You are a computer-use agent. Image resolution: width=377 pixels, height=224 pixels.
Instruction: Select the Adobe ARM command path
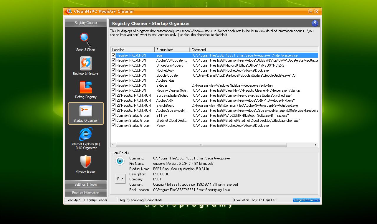tap(243, 101)
